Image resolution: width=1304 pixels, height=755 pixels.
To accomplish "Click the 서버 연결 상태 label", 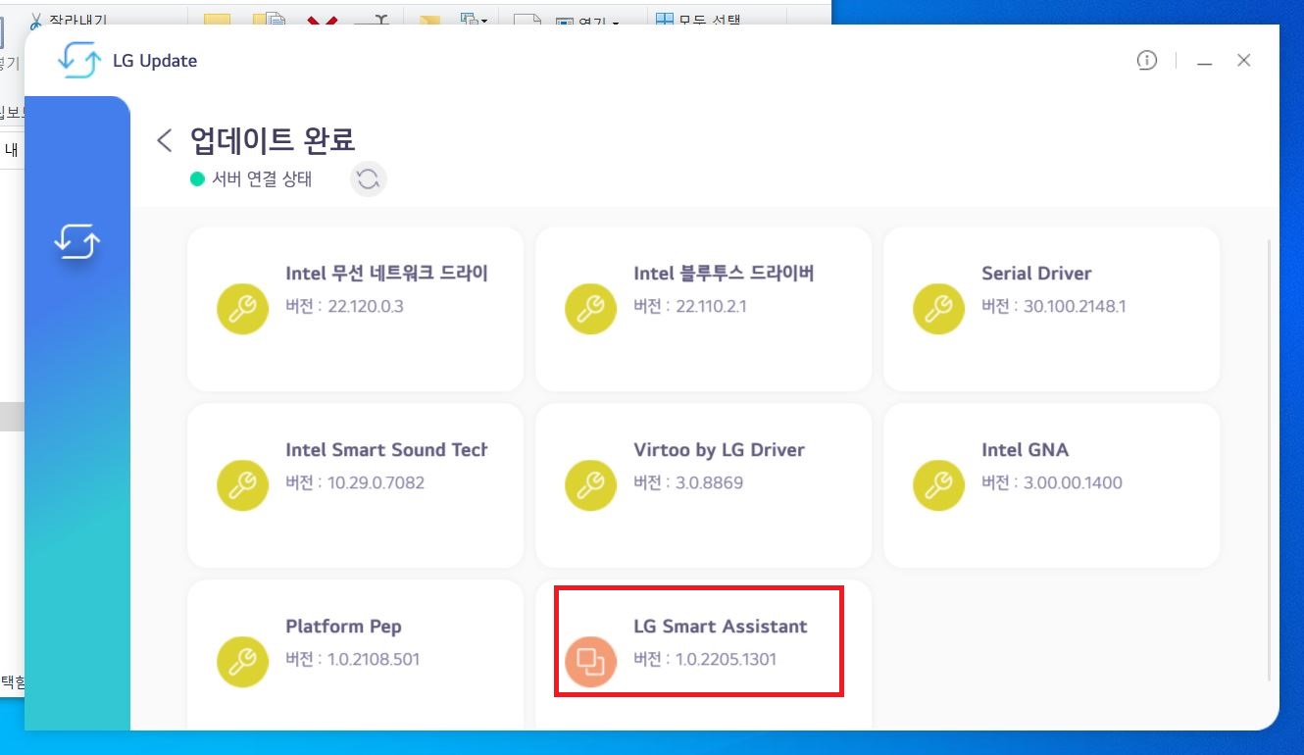I will (262, 179).
